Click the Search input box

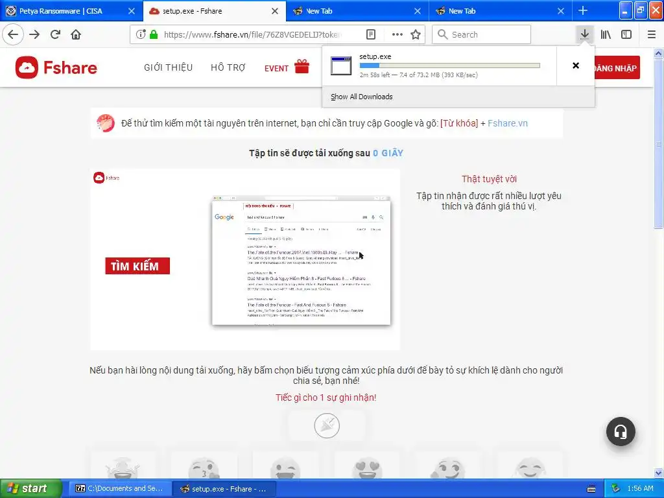click(x=481, y=34)
